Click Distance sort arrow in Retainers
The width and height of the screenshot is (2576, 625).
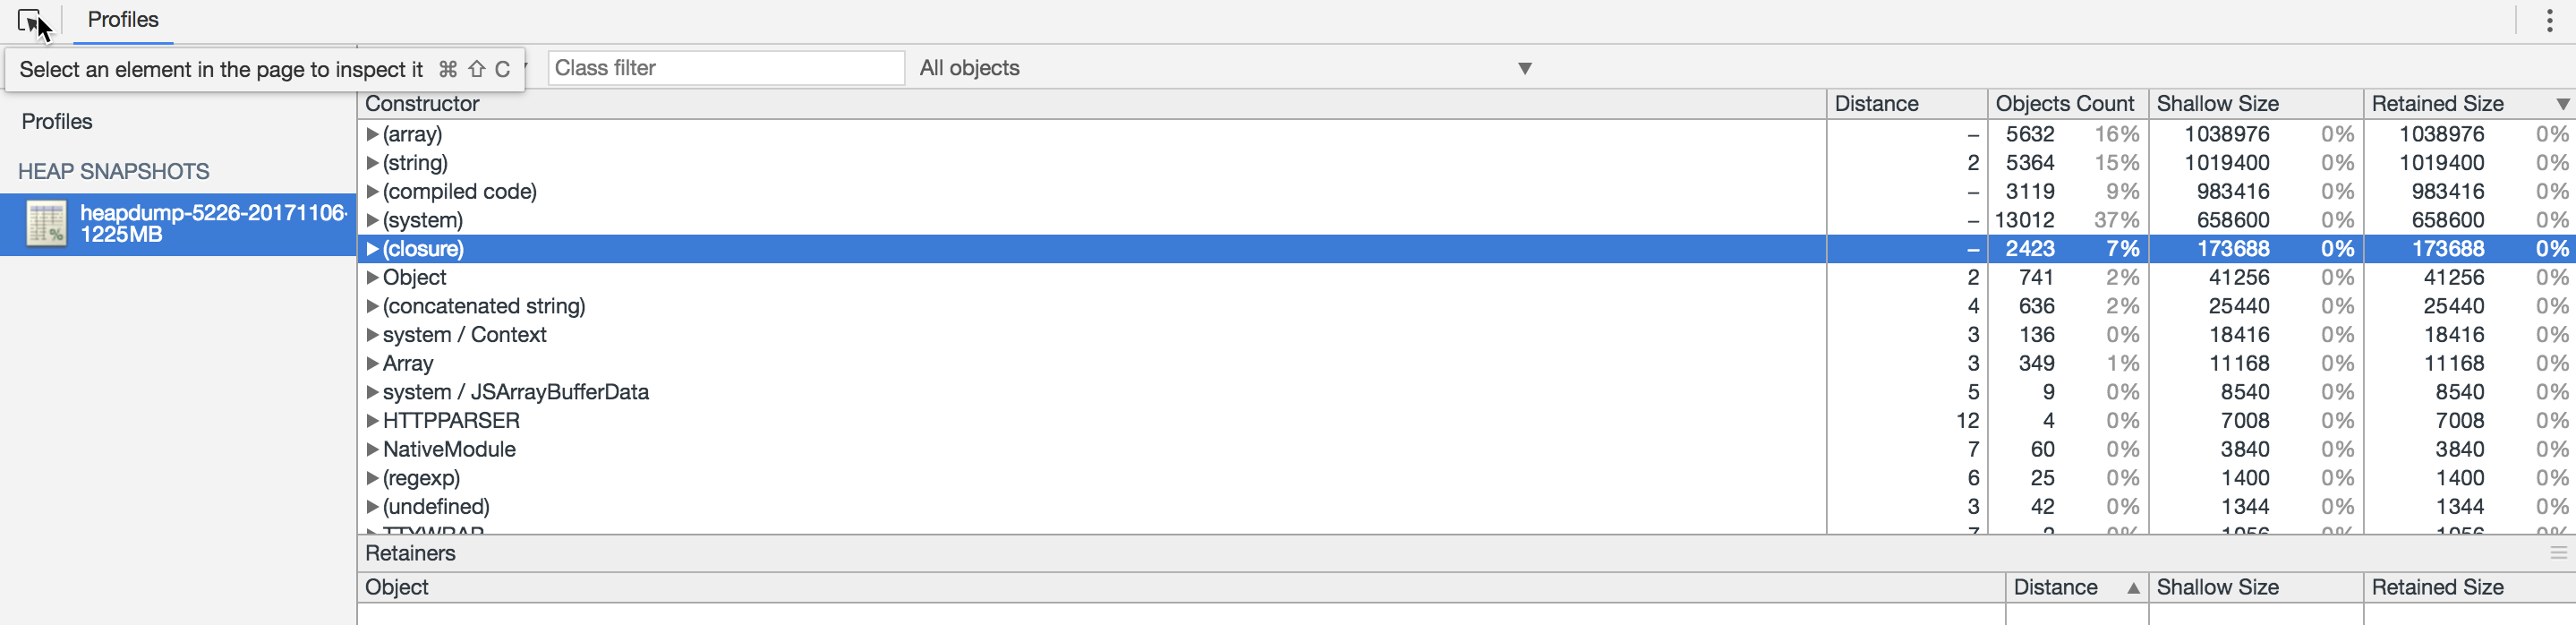click(x=2133, y=588)
